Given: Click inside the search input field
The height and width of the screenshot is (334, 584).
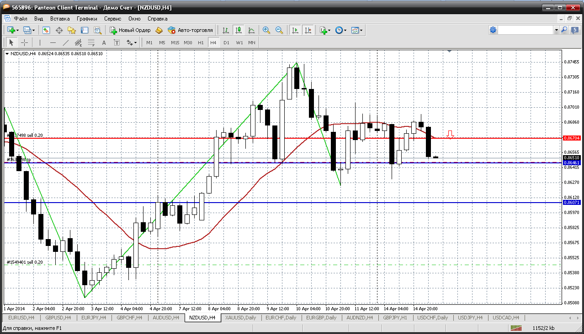Looking at the screenshot, I should (526, 30).
